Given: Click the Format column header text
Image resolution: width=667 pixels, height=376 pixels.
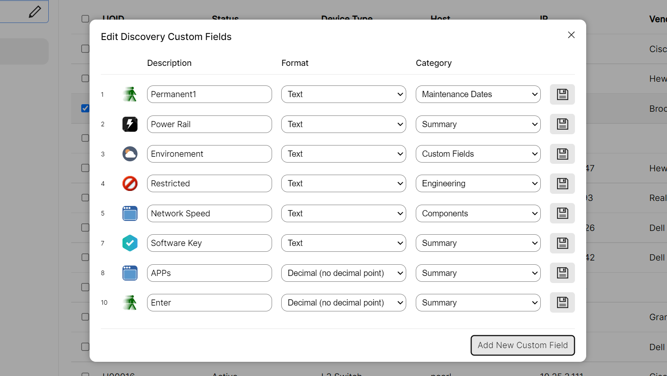Looking at the screenshot, I should click(x=295, y=63).
